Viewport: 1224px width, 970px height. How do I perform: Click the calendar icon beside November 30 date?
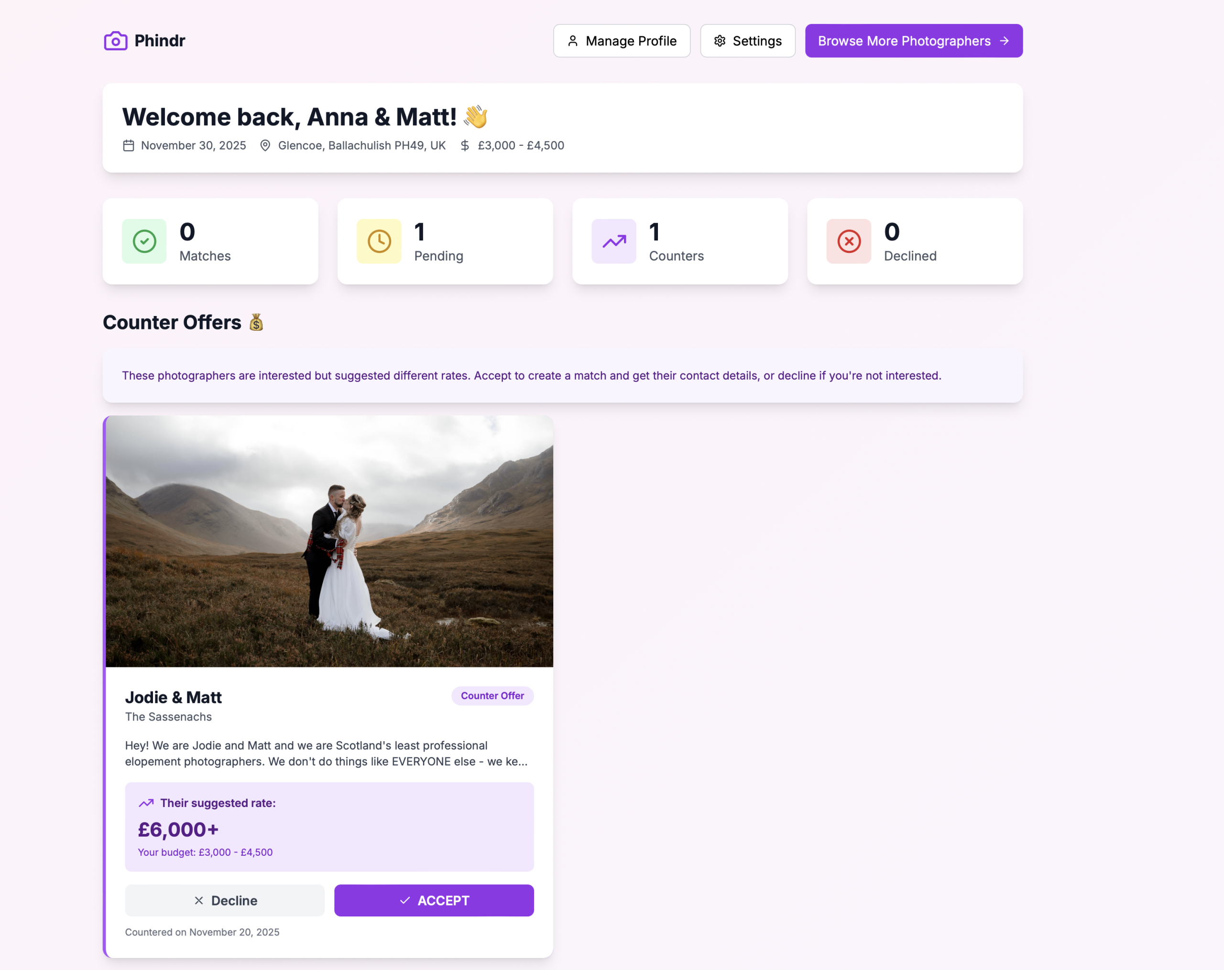coord(128,145)
